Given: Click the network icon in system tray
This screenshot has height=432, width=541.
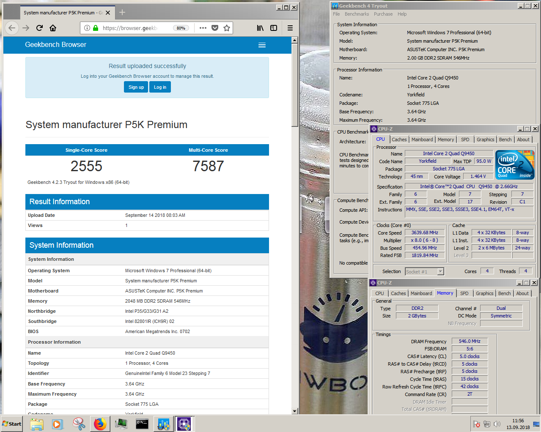Looking at the screenshot, I should 487,424.
